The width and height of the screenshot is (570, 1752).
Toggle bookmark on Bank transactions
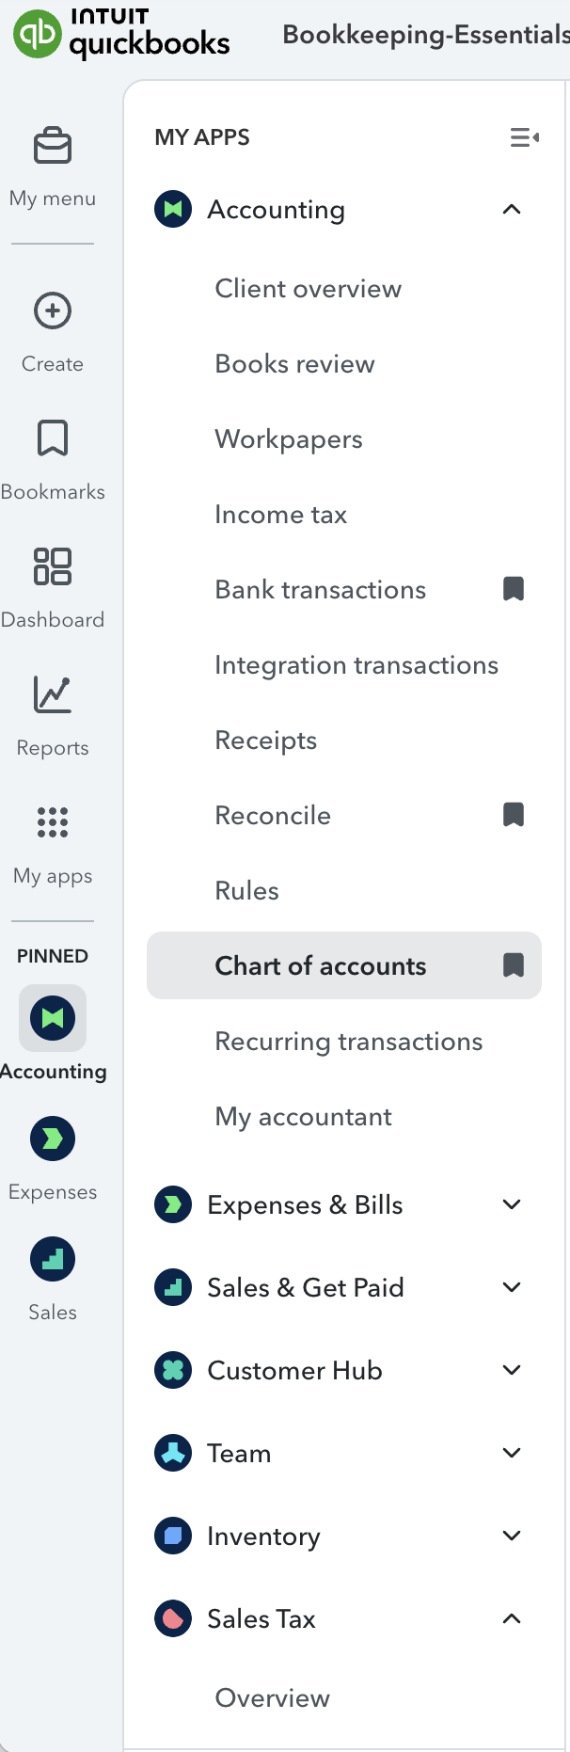click(514, 589)
